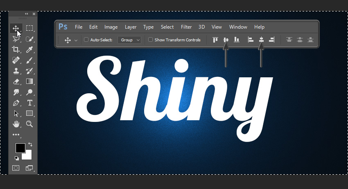Collapse the toolbox using the double arrows
The width and height of the screenshot is (348, 189).
(27, 13)
